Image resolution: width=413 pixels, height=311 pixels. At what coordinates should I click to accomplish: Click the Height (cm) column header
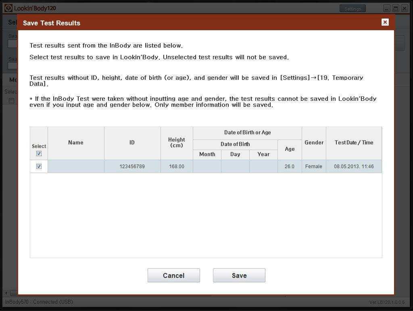coord(177,142)
